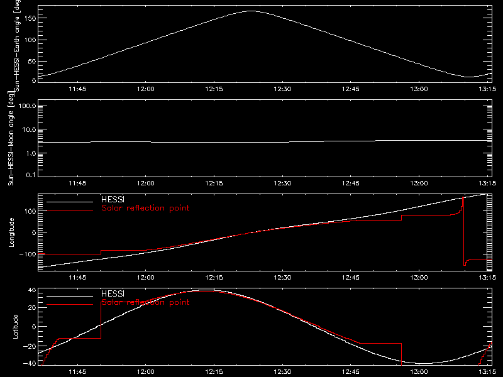Click 12:15 time label under Moon angle plot
503x377 pixels.
point(214,183)
